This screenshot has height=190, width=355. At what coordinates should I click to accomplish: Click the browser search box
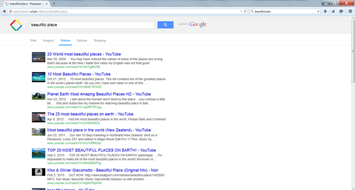click(x=285, y=11)
